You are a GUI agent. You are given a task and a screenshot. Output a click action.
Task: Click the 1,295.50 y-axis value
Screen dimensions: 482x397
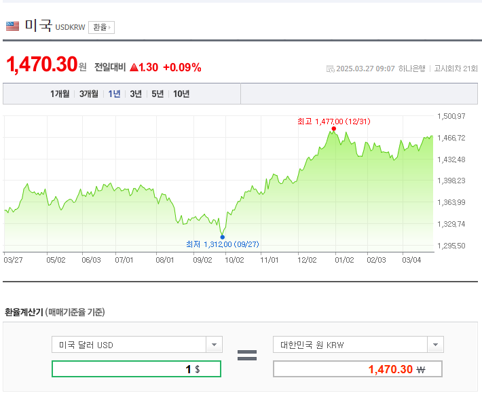point(451,246)
